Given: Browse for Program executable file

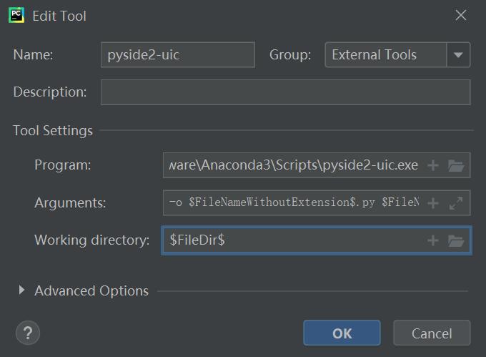Looking at the screenshot, I should point(456,166).
